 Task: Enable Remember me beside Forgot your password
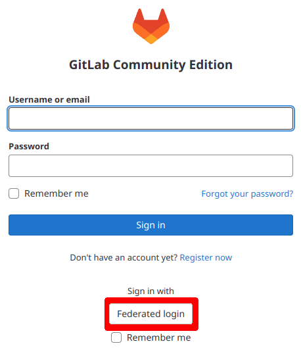click(14, 193)
